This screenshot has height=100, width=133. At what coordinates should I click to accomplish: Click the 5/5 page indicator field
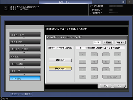pos(97,42)
